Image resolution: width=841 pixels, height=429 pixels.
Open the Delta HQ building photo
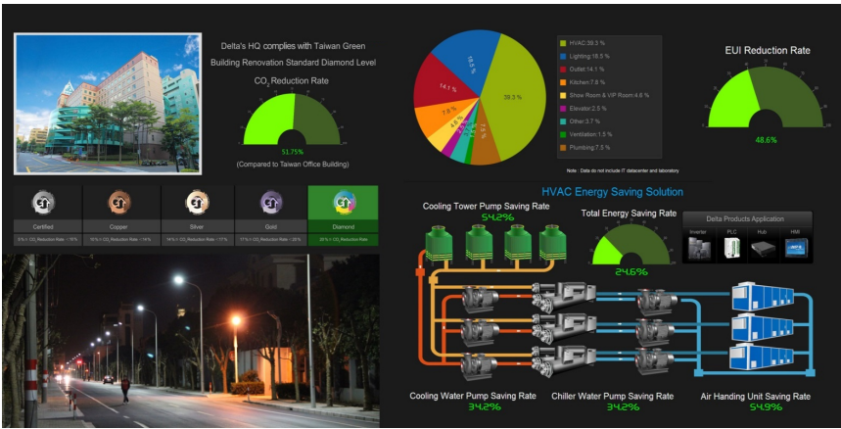(110, 103)
